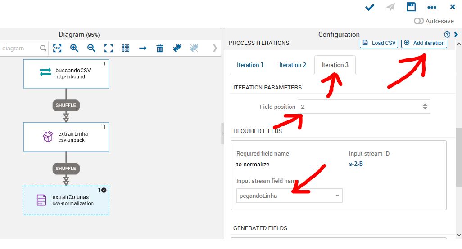This screenshot has width=462, height=249.
Task: Click the zoom out magnifier icon
Action: [x=91, y=48]
